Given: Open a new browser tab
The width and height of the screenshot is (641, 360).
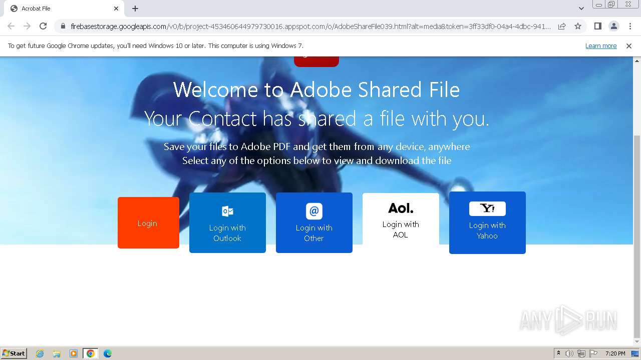Looking at the screenshot, I should [135, 8].
